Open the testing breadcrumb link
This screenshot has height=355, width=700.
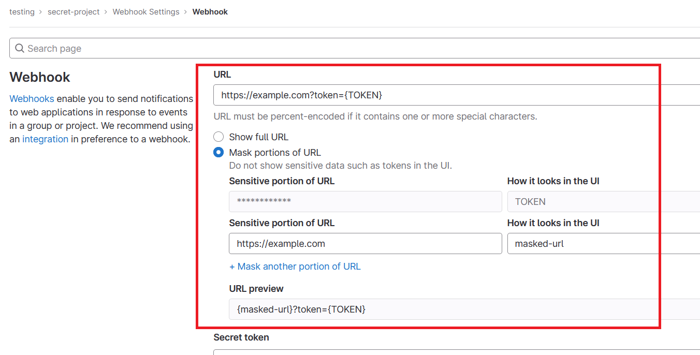22,12
